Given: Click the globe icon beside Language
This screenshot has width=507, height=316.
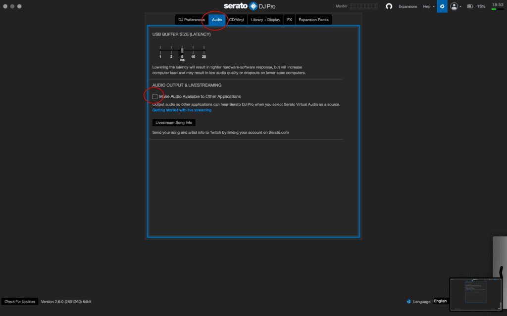Looking at the screenshot, I should (x=408, y=302).
